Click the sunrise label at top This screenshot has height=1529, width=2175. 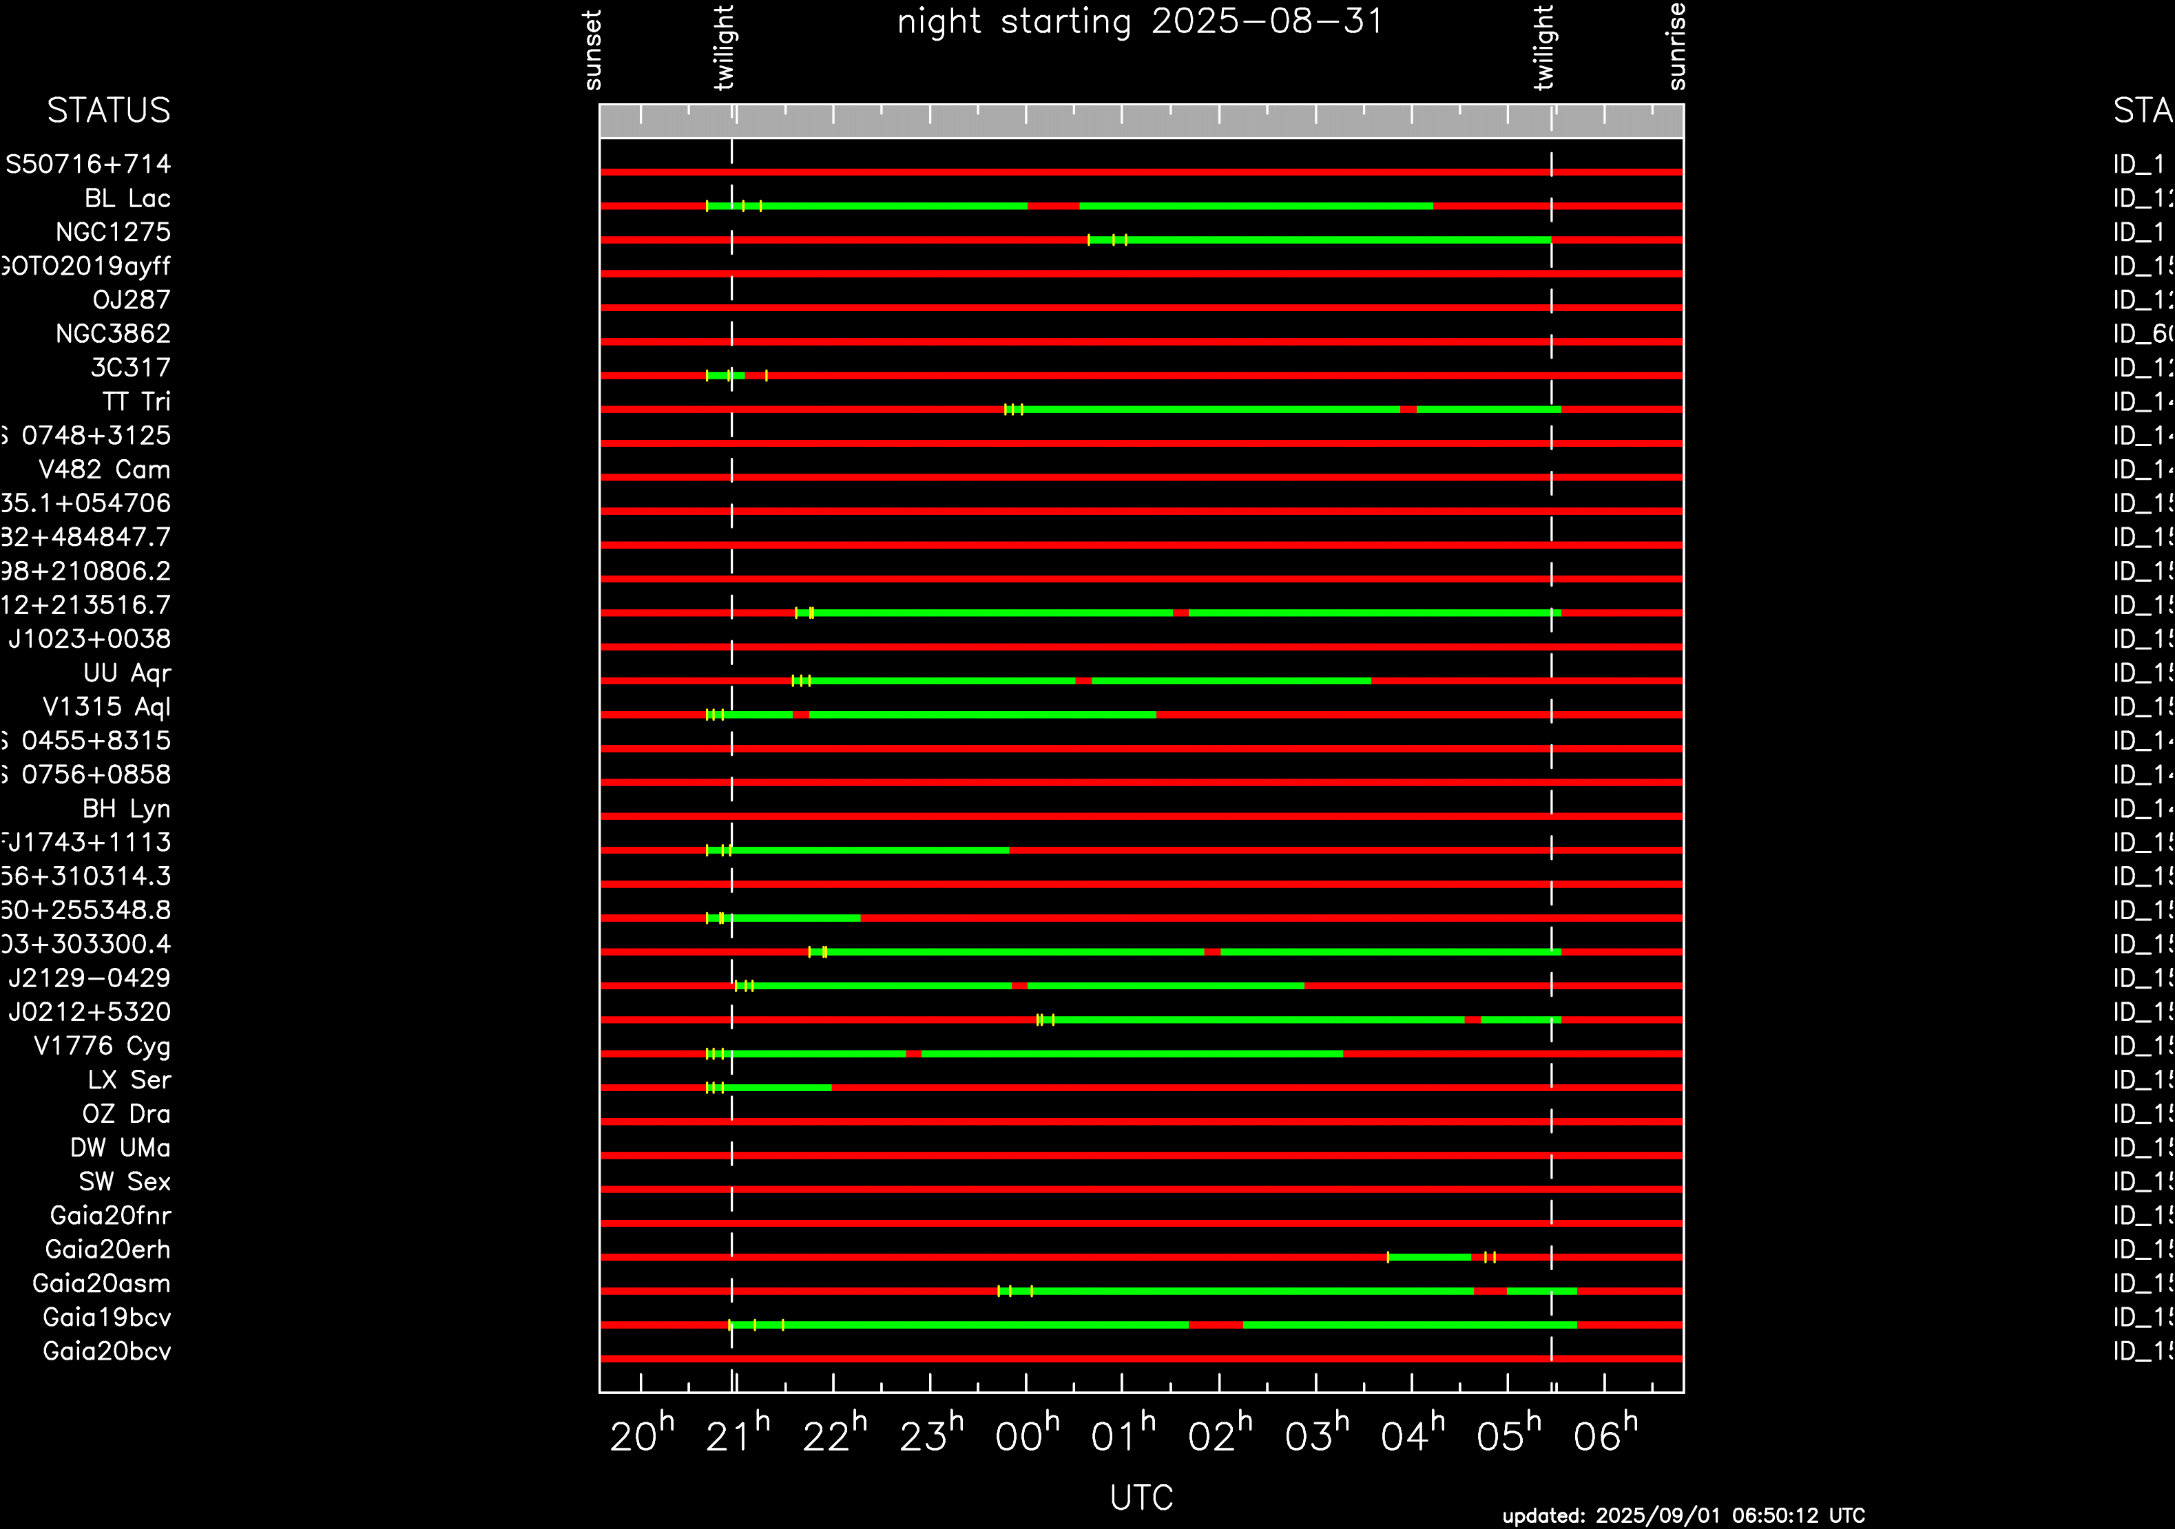(1677, 46)
